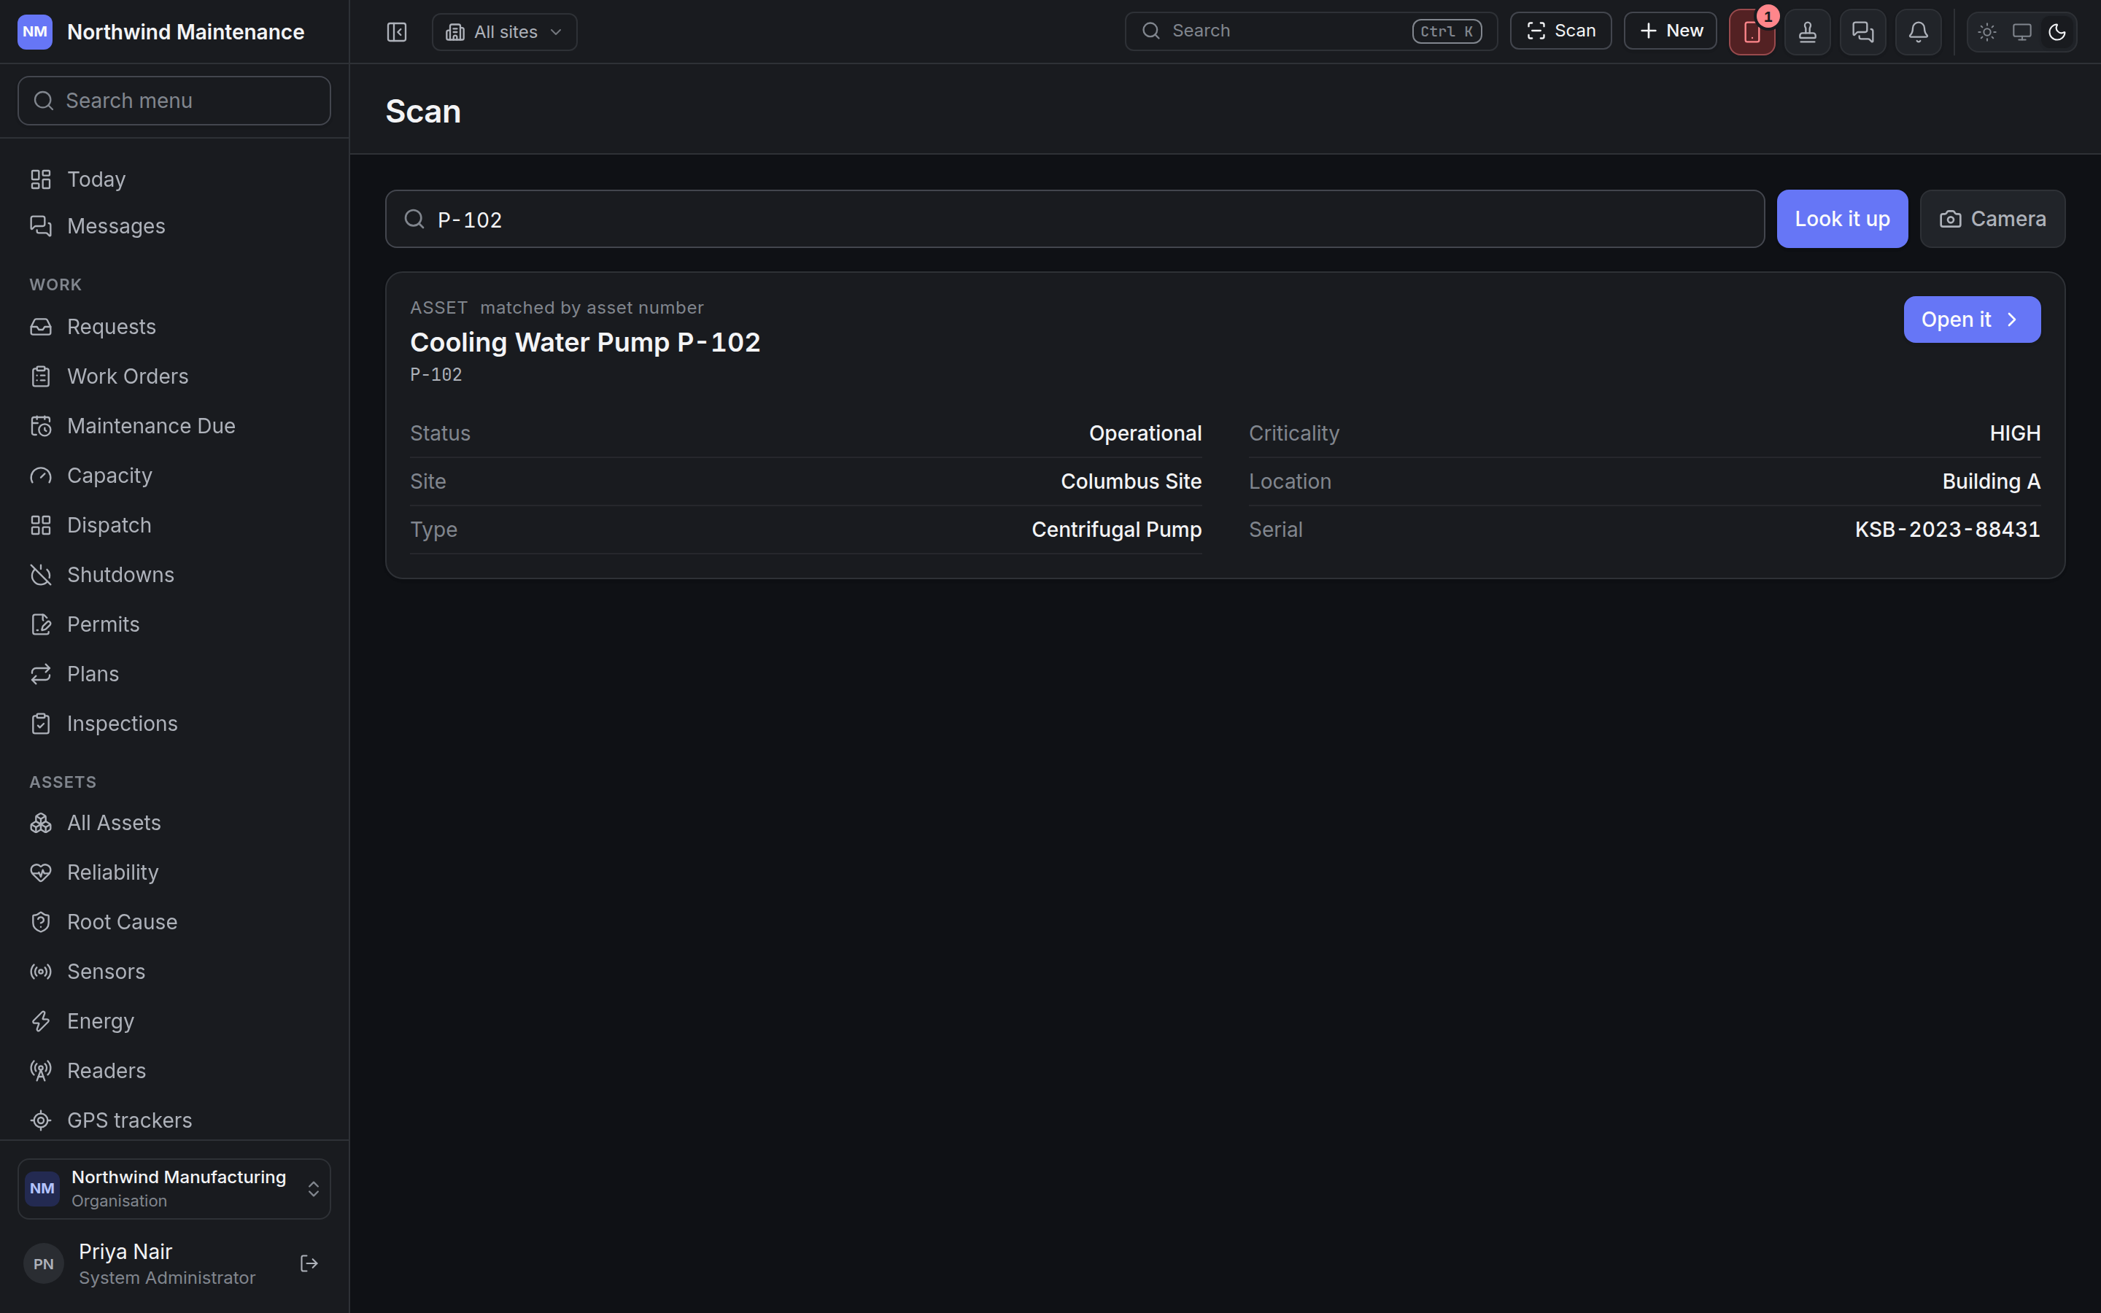Open Readers page
Image resolution: width=2101 pixels, height=1313 pixels.
tap(174, 1070)
